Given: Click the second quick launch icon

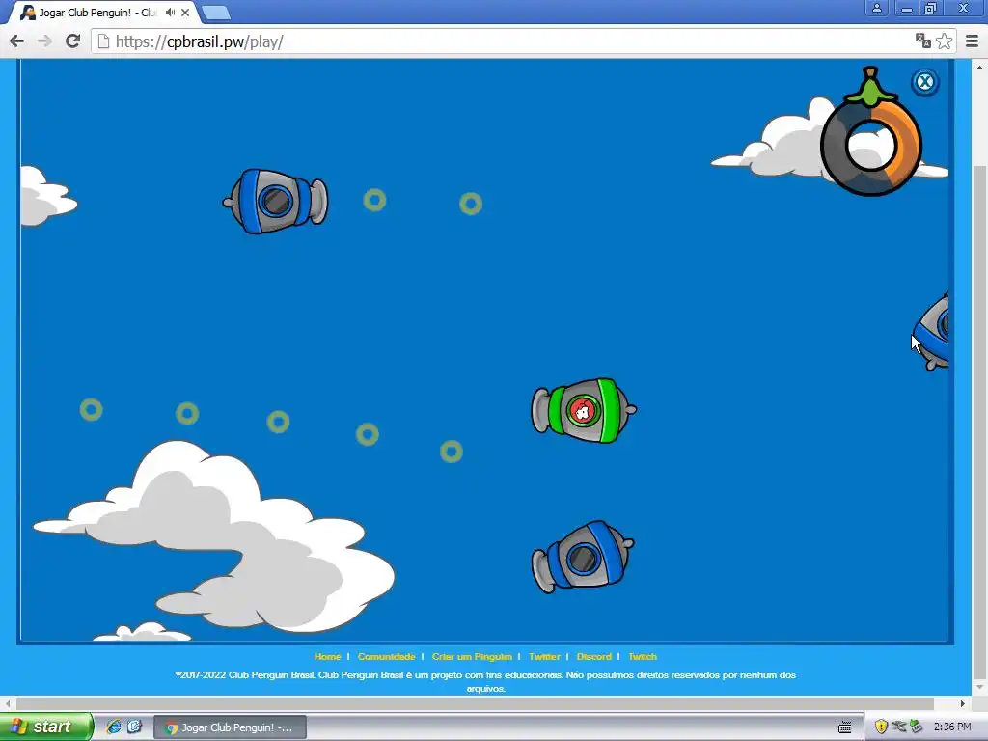Looking at the screenshot, I should click(x=135, y=727).
